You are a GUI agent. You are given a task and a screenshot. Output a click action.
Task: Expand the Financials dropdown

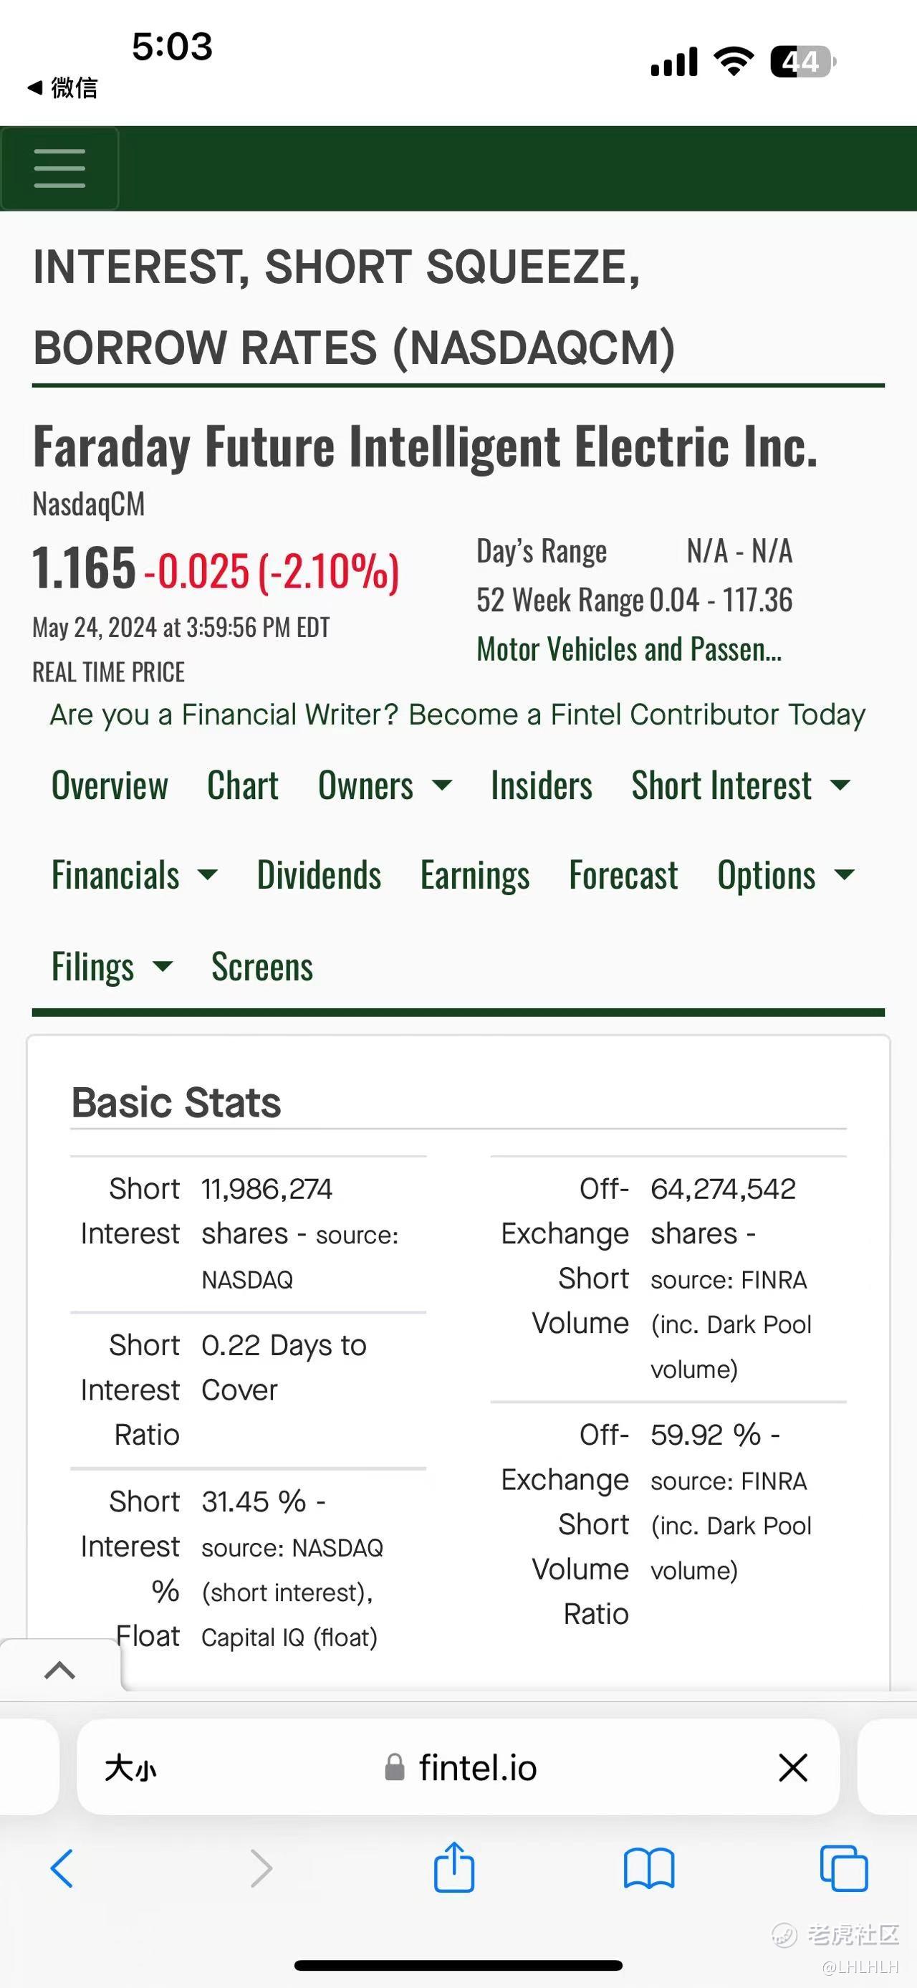134,875
